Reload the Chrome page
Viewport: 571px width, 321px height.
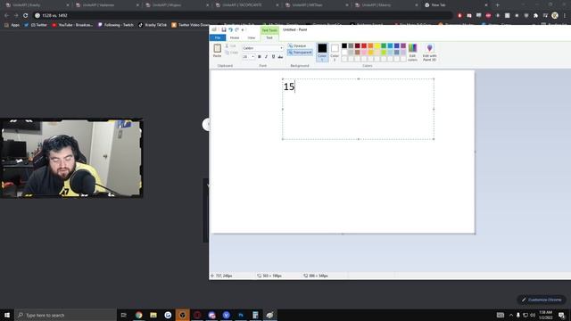[x=26, y=16]
